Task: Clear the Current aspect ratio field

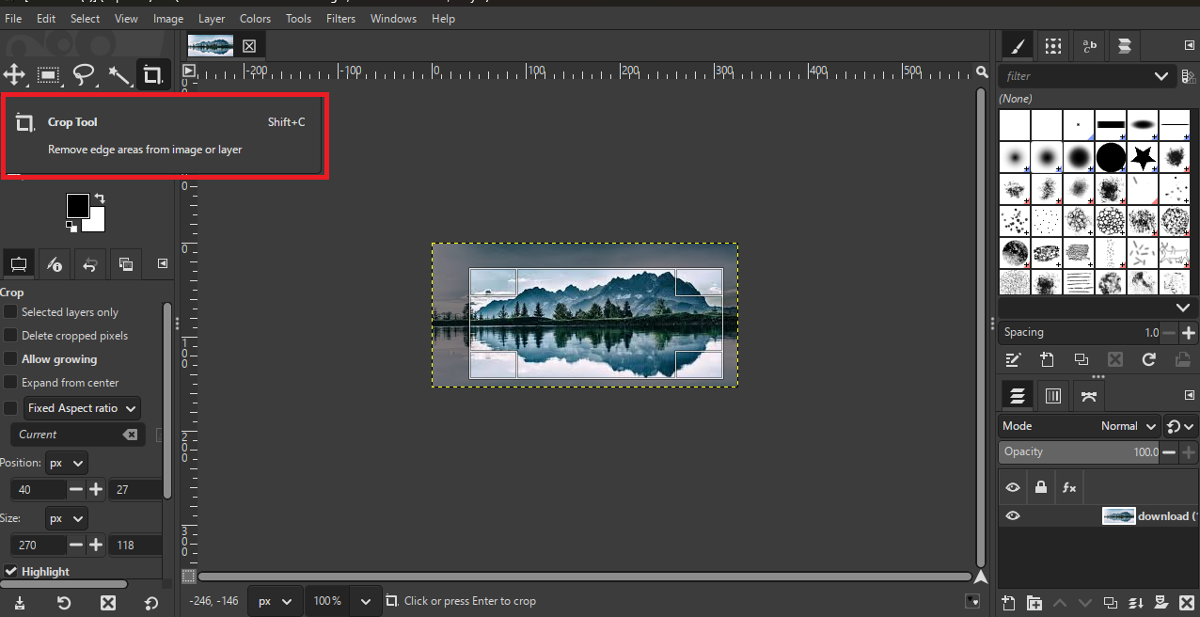Action: [x=130, y=435]
